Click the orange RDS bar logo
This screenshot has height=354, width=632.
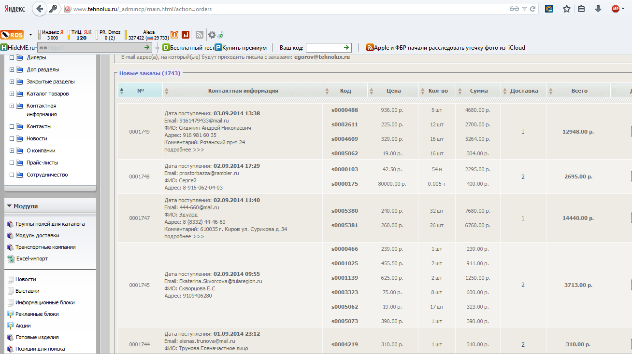[12, 35]
